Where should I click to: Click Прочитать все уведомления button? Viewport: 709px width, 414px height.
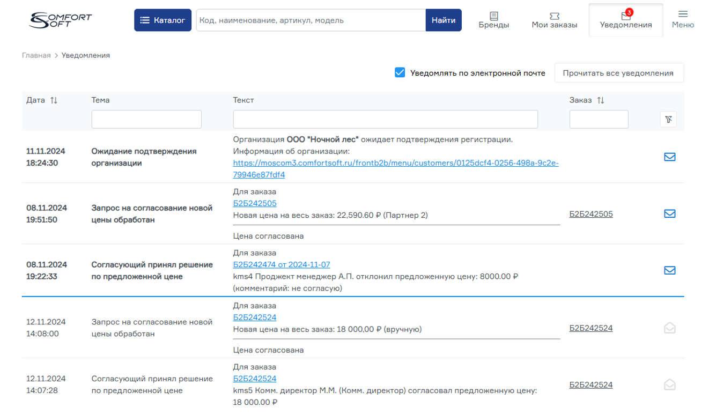[x=618, y=73]
